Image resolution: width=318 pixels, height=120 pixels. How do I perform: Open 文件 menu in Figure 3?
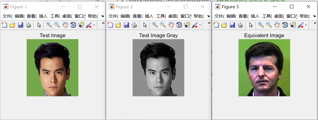(x=219, y=16)
